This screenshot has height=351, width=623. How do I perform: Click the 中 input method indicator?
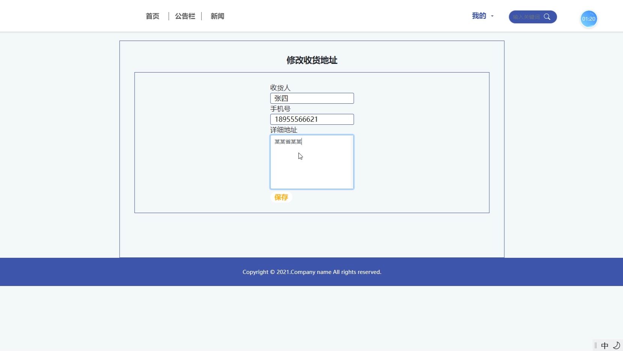[x=605, y=345]
